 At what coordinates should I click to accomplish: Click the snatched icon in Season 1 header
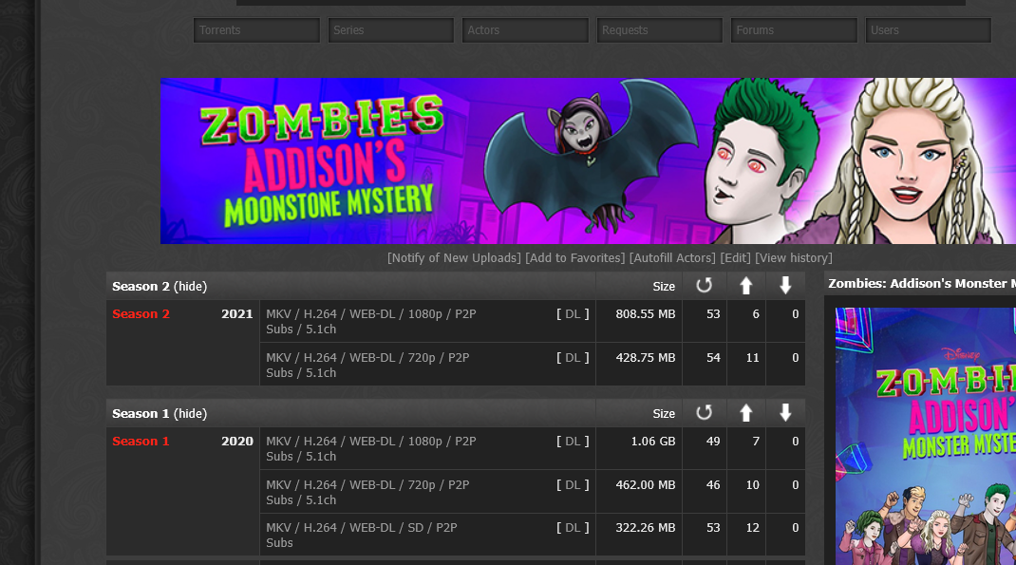click(x=704, y=413)
